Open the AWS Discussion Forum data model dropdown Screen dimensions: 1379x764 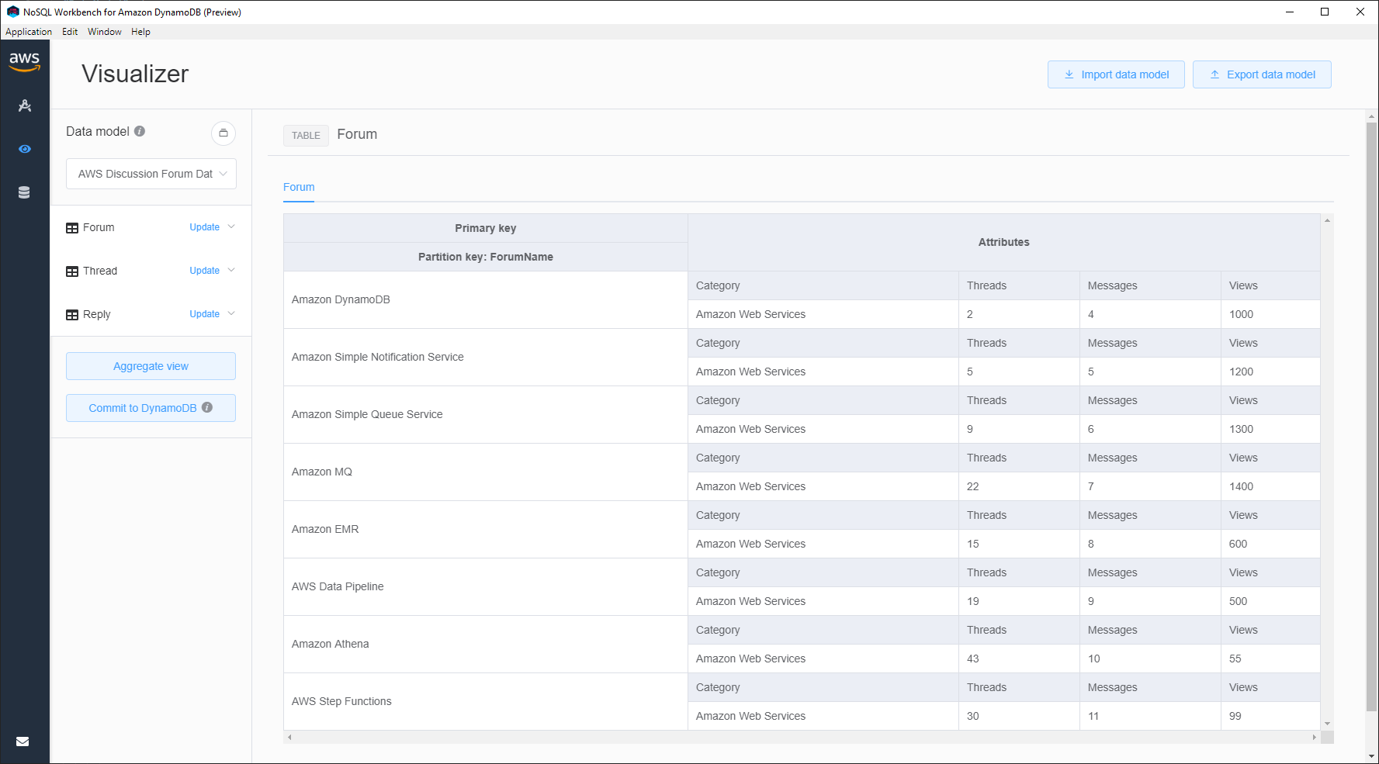(x=151, y=174)
